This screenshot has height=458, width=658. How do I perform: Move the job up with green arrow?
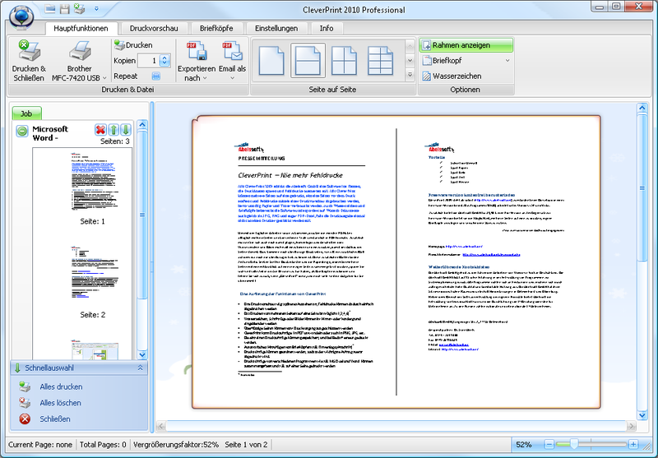114,130
